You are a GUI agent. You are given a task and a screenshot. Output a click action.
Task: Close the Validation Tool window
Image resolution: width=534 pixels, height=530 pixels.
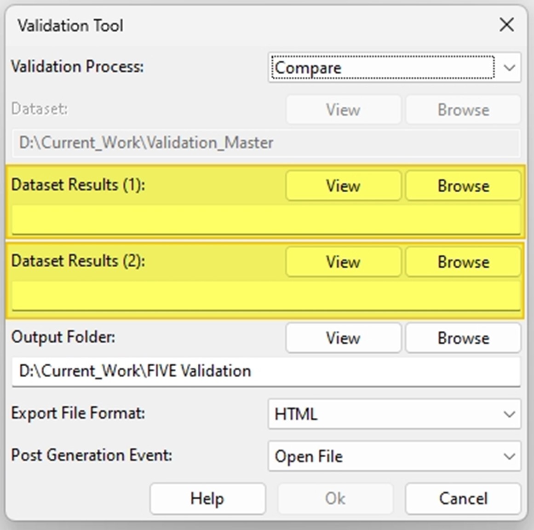pyautogui.click(x=506, y=25)
